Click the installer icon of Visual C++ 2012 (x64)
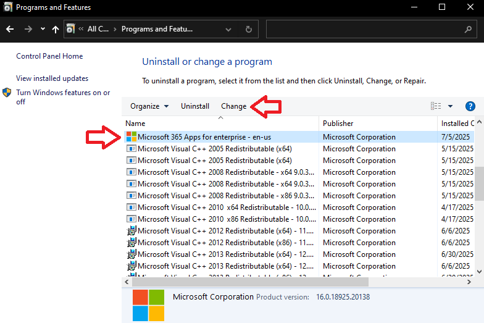Viewport: 484px width, 323px height. tap(131, 231)
